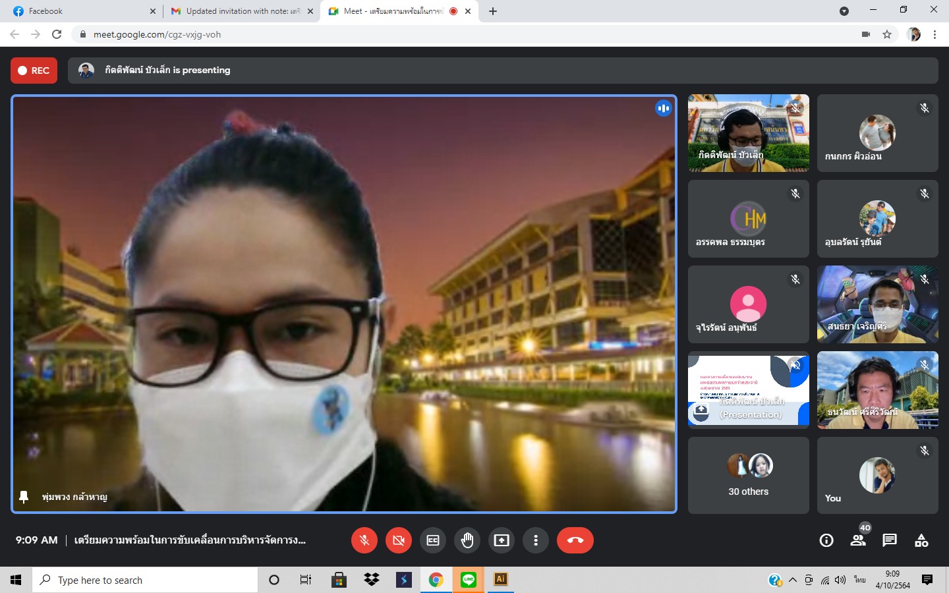Show the list of 40 participants
Image resolution: width=949 pixels, height=593 pixels.
[858, 540]
